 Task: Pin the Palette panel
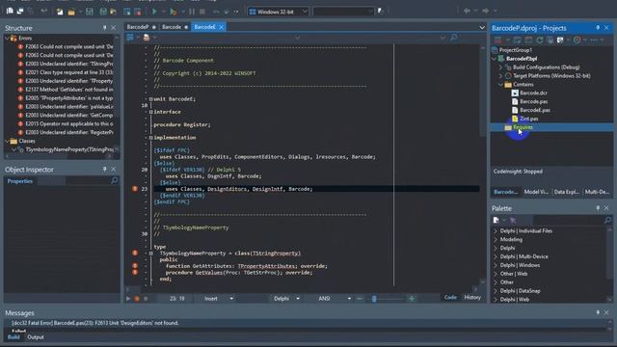pyautogui.click(x=598, y=208)
